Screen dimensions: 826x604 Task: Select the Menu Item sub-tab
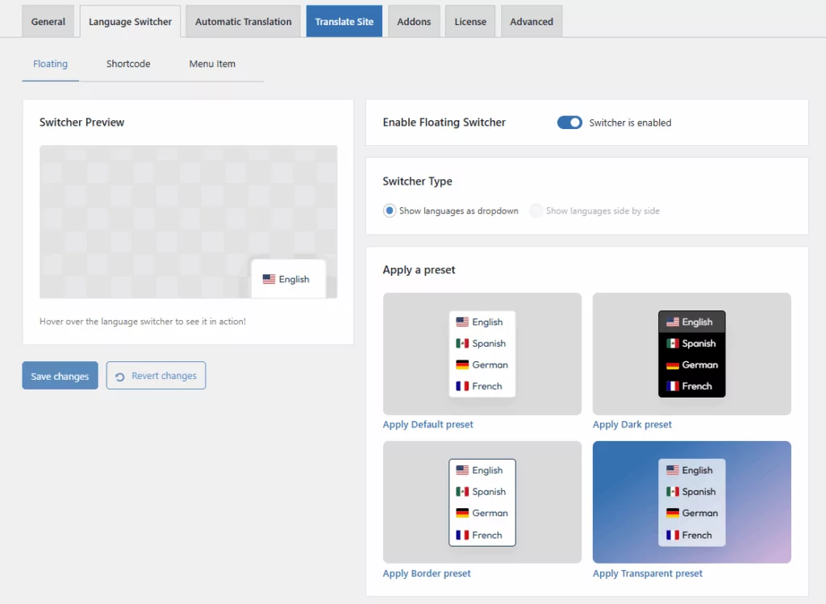pyautogui.click(x=212, y=64)
